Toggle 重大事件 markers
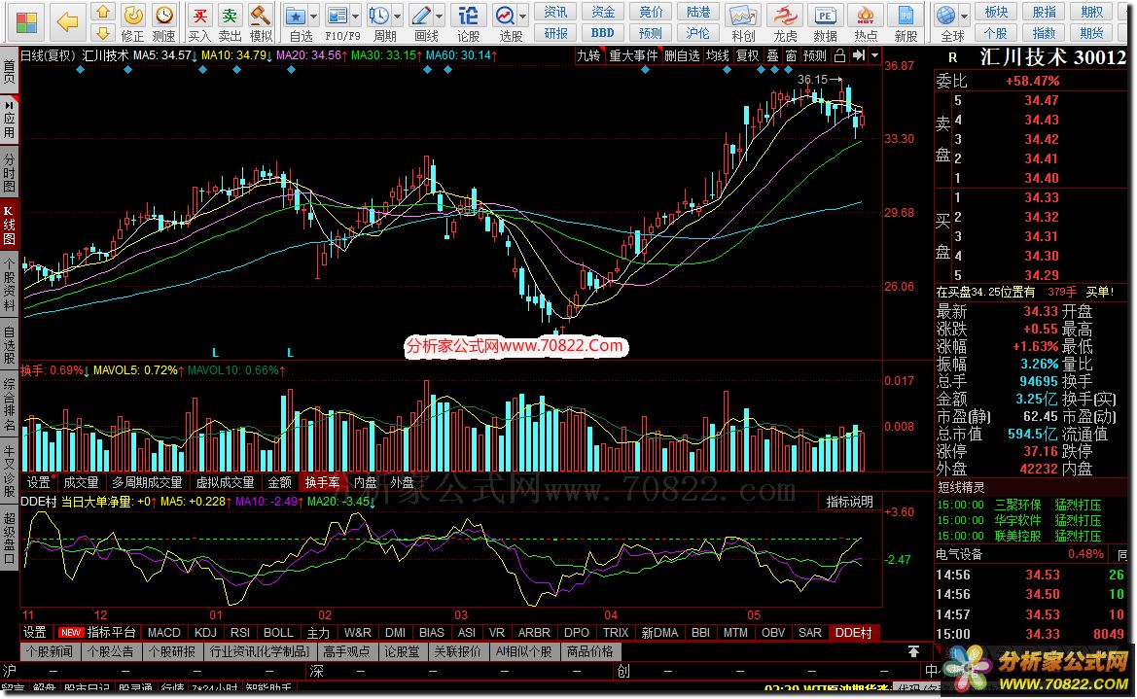The height and width of the screenshot is (699, 1137). click(x=633, y=55)
